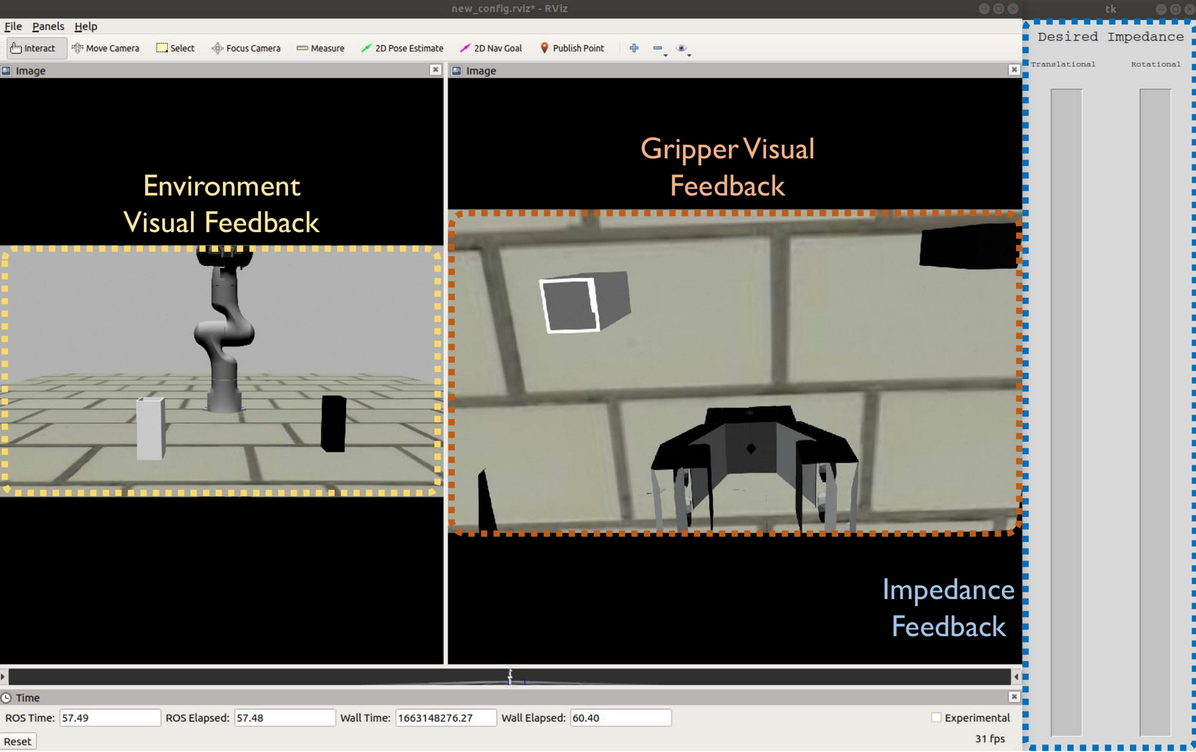Pick the Measure tool
The width and height of the screenshot is (1196, 752).
[320, 48]
